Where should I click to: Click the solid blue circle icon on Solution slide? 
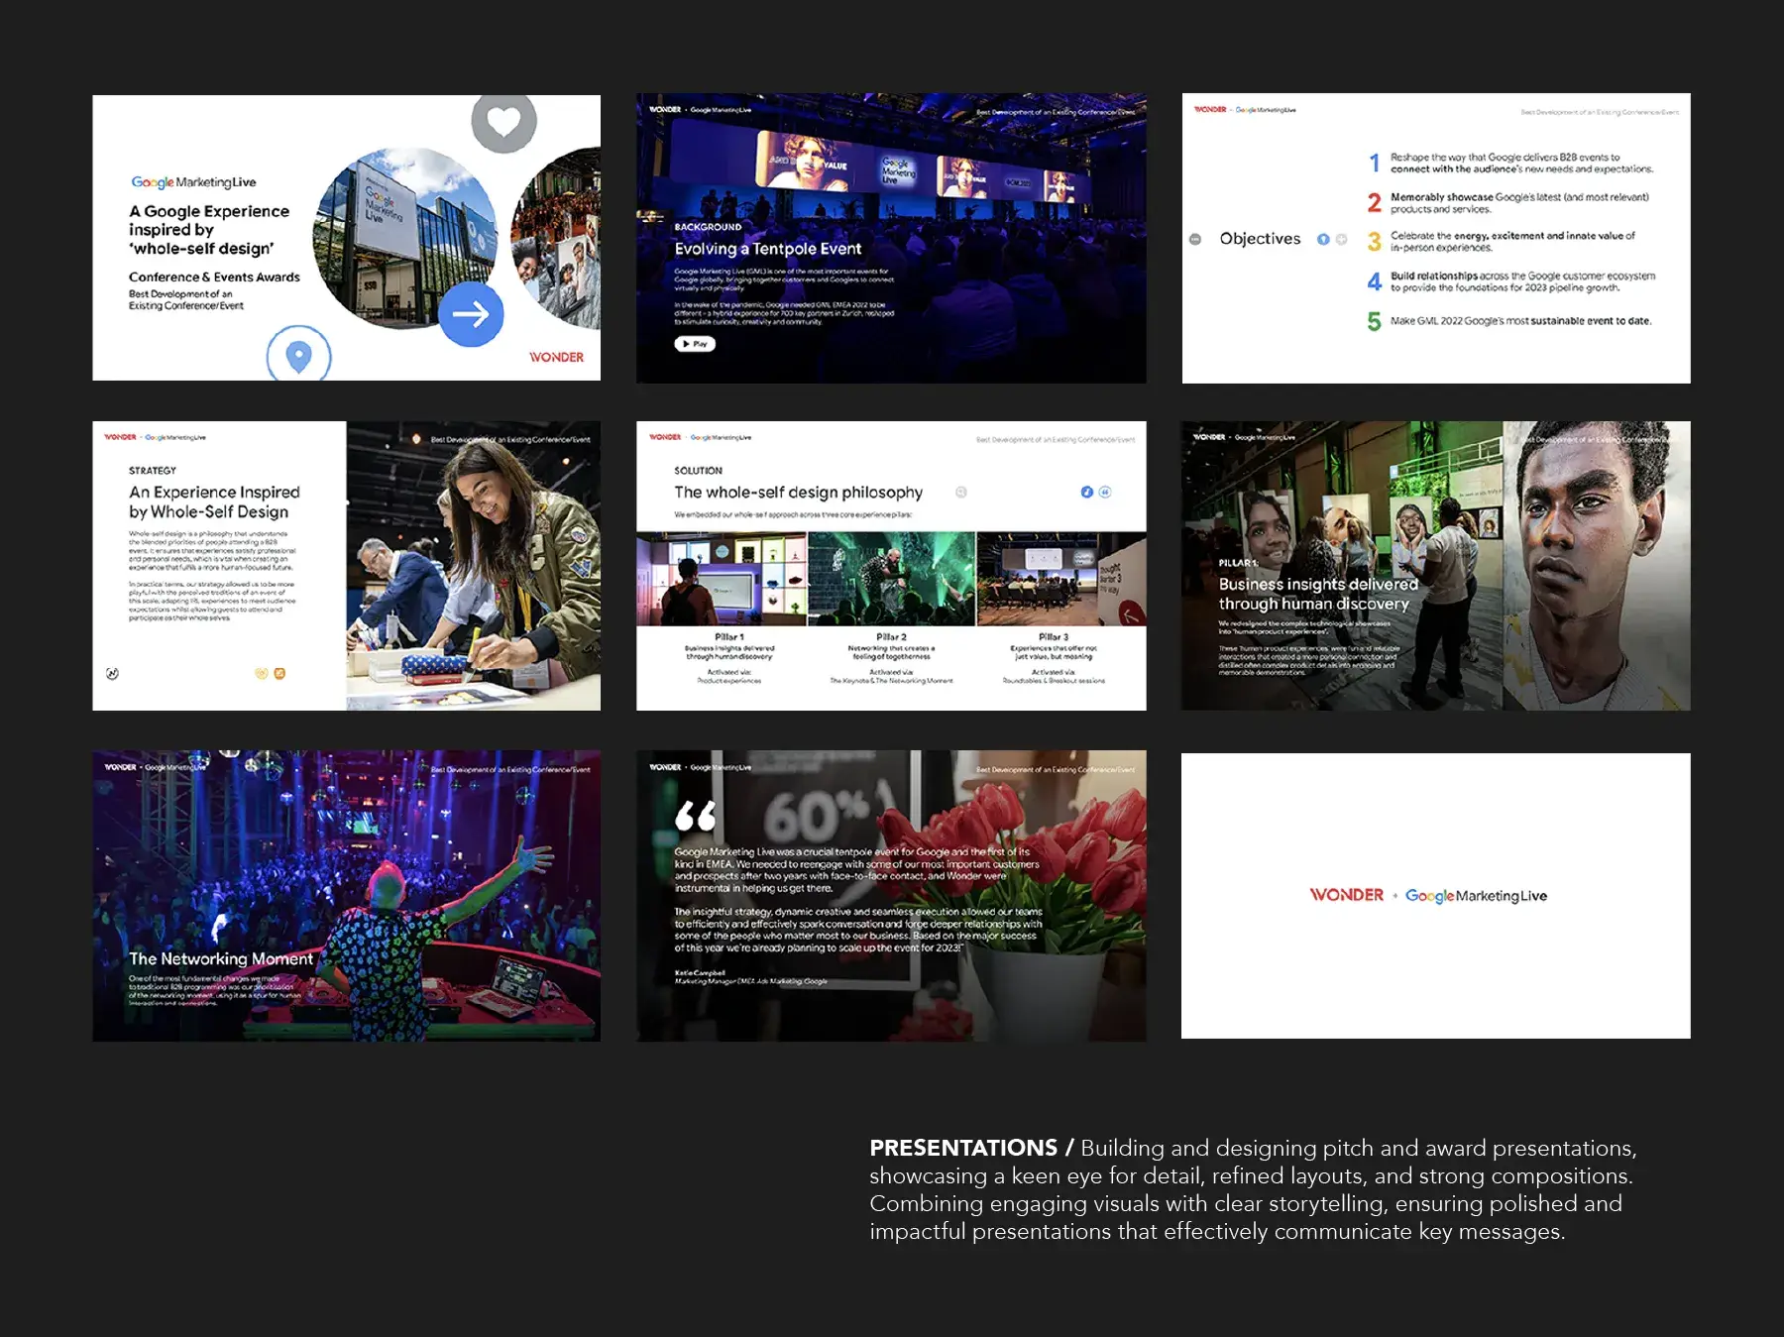pos(1087,492)
